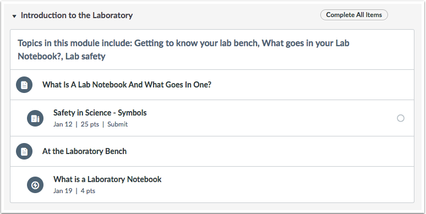The width and height of the screenshot is (426, 214).
Task: Click the Complete All Items button
Action: click(354, 15)
